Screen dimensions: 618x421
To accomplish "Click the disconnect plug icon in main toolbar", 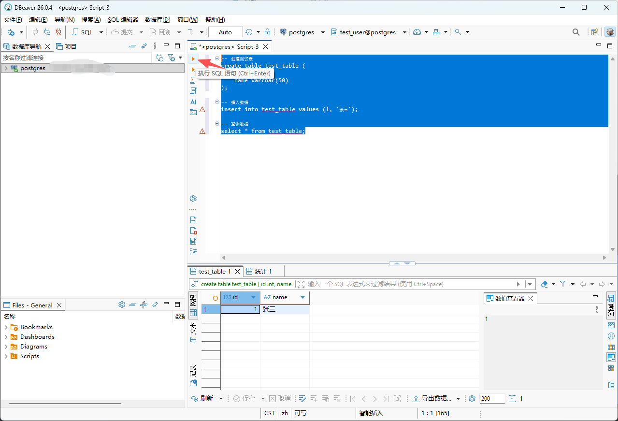I will pyautogui.click(x=58, y=32).
